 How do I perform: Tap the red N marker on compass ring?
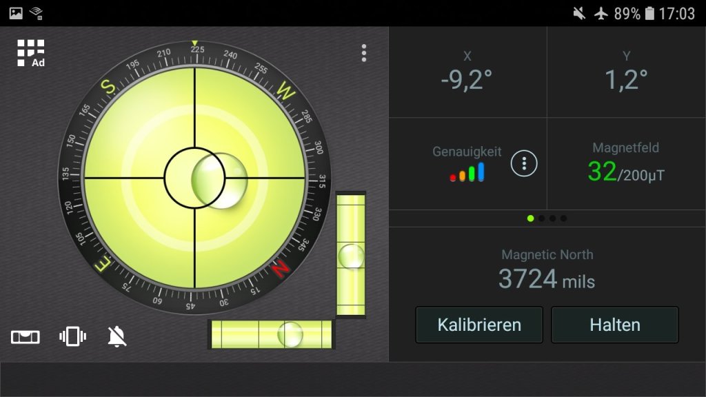coord(281,268)
